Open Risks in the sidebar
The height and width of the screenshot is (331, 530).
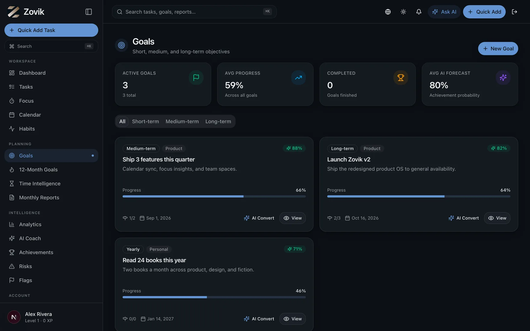click(x=51, y=266)
